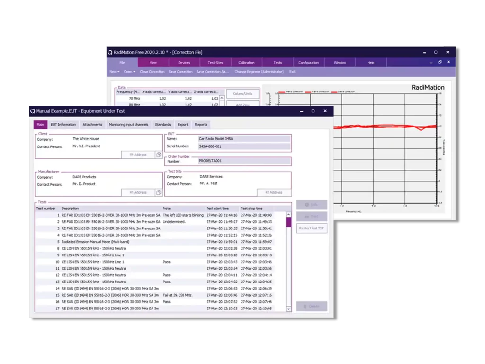The width and height of the screenshot is (485, 364).
Task: Minimize the inner Correction File document
Action: [x=431, y=62]
